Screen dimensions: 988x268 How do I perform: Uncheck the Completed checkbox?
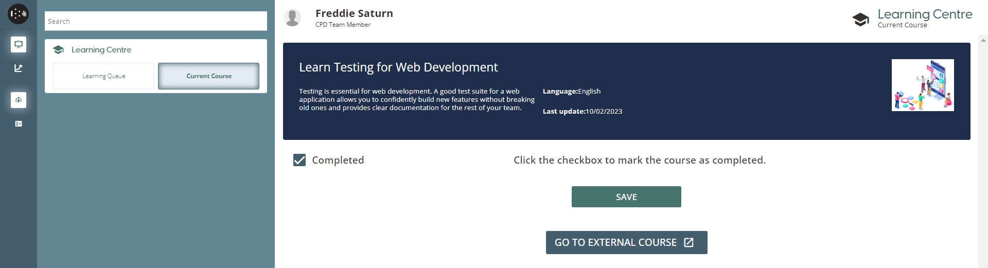(299, 160)
